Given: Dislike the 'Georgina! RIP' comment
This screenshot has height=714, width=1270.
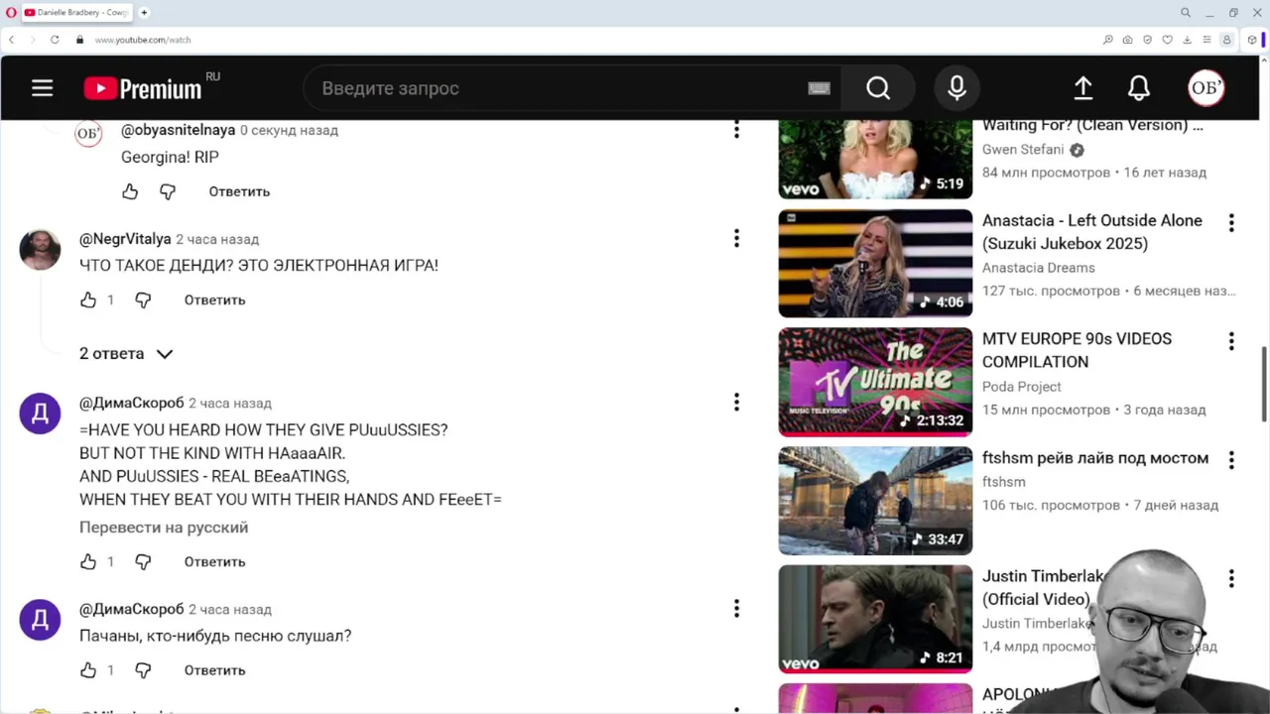Looking at the screenshot, I should (x=168, y=191).
